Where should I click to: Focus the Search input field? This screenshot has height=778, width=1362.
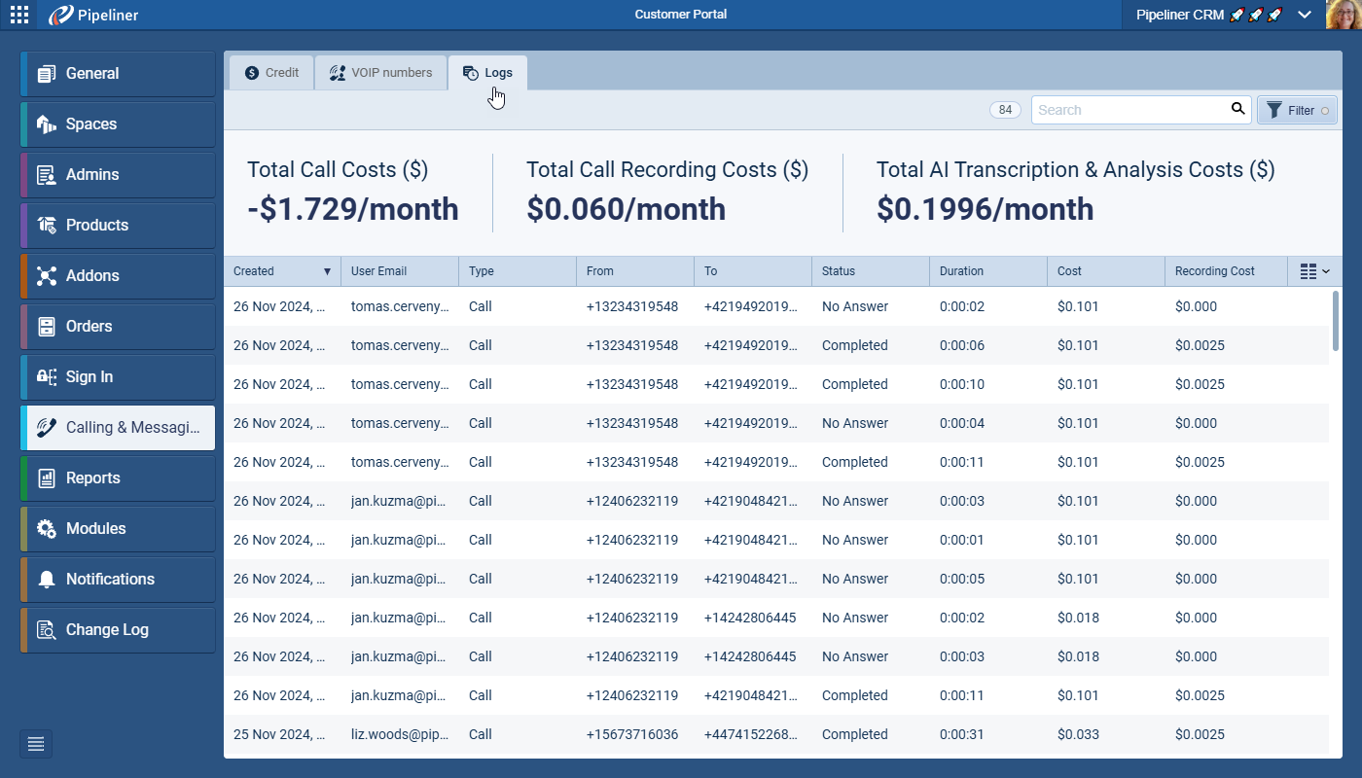(x=1129, y=110)
